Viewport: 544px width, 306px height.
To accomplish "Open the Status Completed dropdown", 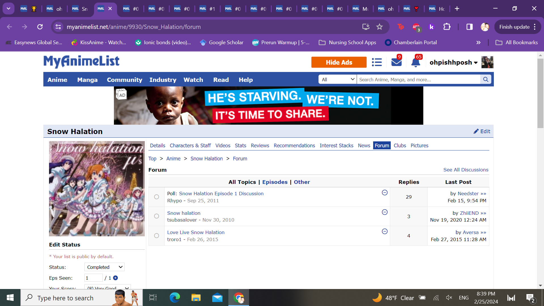I will click(105, 267).
